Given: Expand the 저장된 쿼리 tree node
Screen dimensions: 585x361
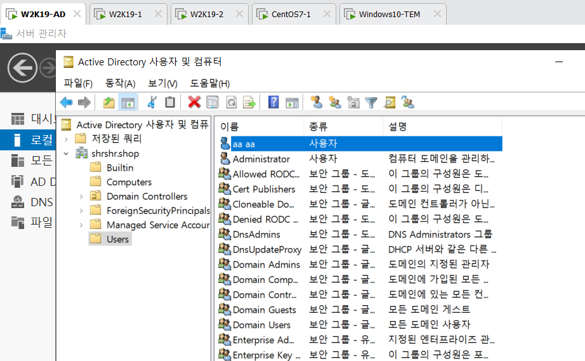Looking at the screenshot, I should [x=66, y=139].
